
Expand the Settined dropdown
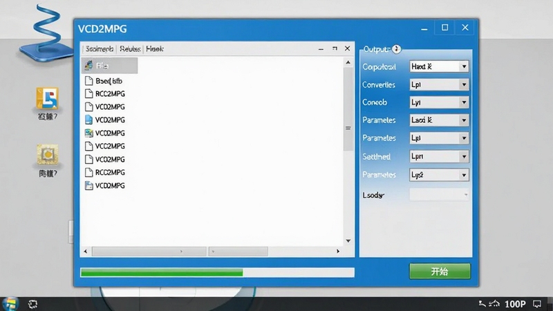tap(439, 156)
